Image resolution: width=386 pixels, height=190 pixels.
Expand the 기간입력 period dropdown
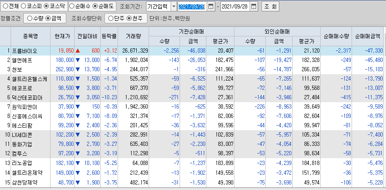coord(174,7)
